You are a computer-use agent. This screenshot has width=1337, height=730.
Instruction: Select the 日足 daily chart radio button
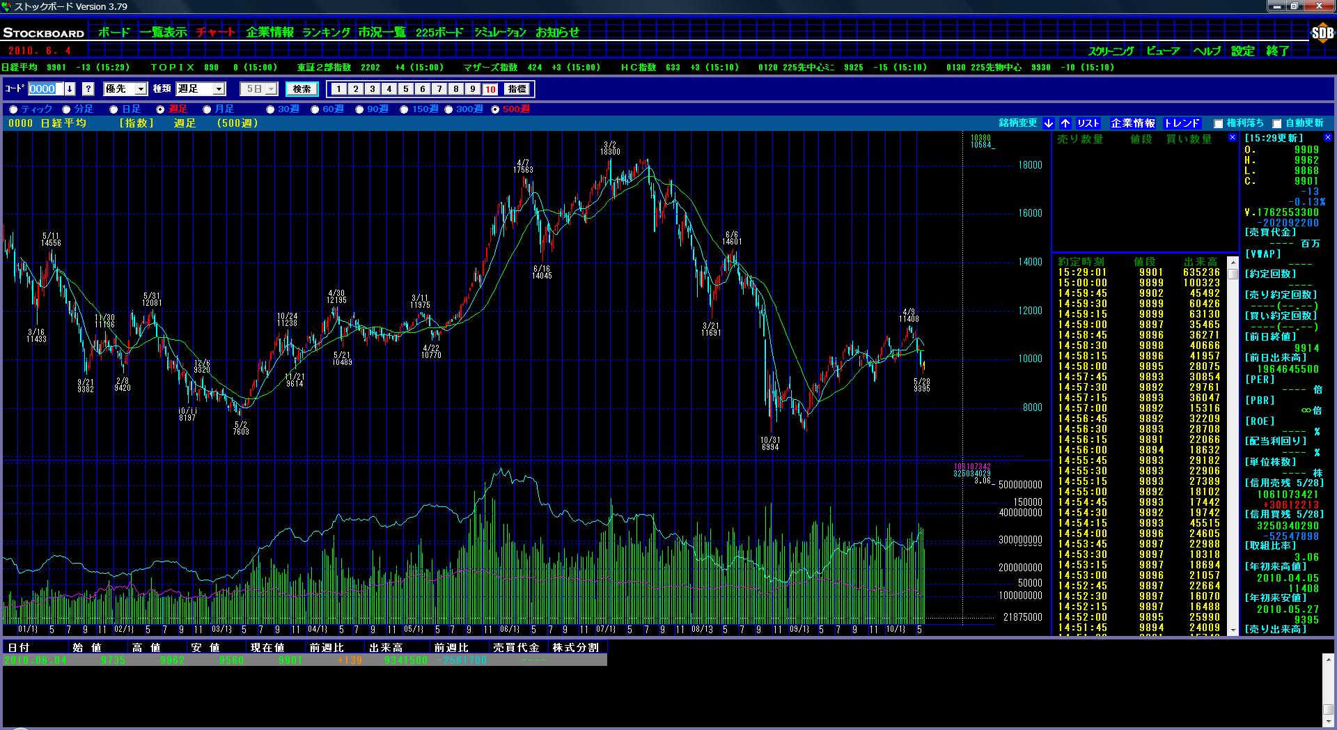point(114,109)
